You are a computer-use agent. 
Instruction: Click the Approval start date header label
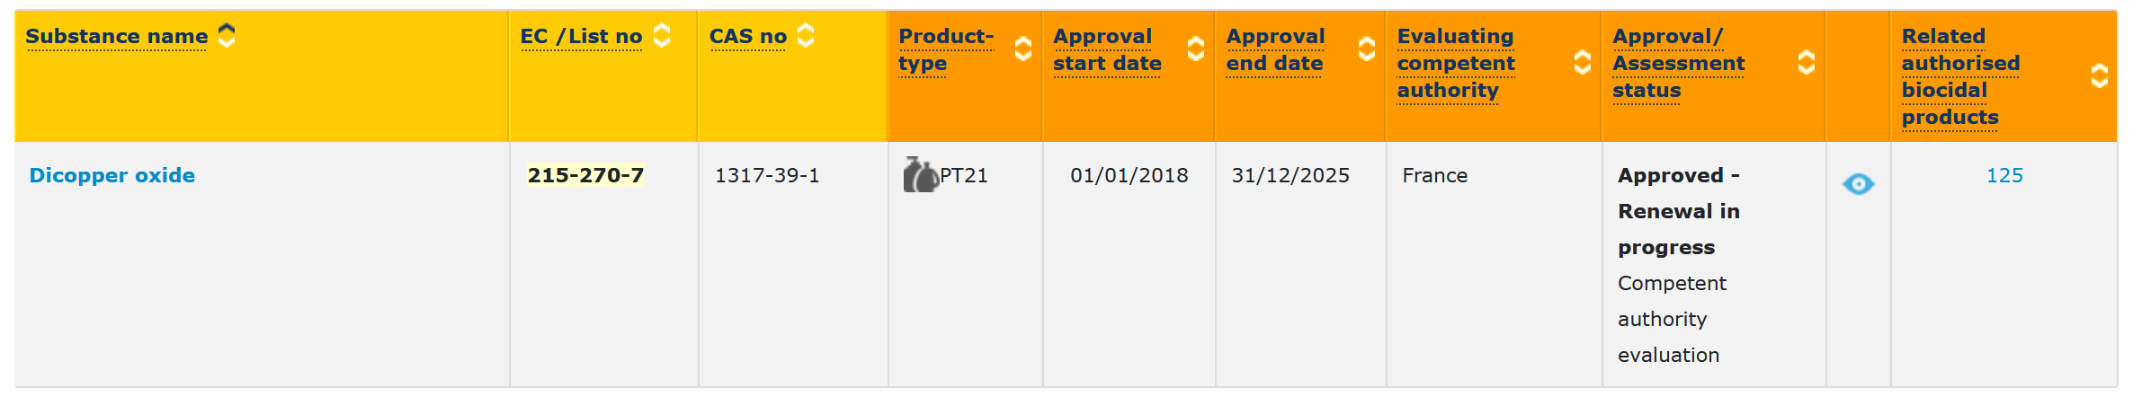coord(1107,49)
